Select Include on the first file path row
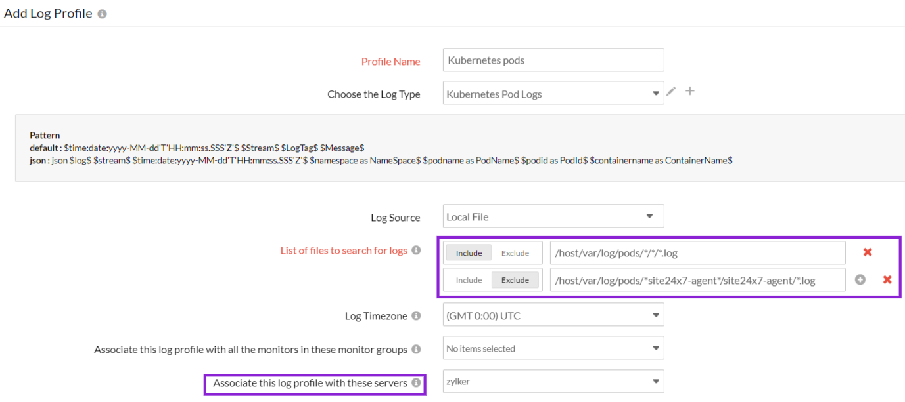905x402 pixels. (x=469, y=252)
